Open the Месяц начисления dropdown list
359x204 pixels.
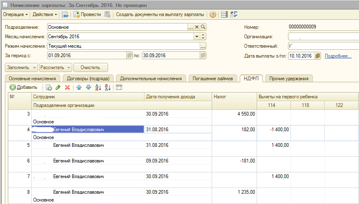197,37
